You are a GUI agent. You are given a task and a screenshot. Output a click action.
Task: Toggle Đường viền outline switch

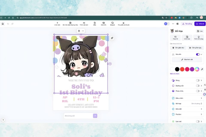coord(198,86)
